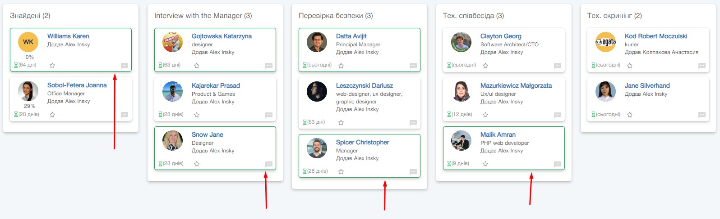
Task: Open Jane Silverhand candidate profile
Action: 647,85
